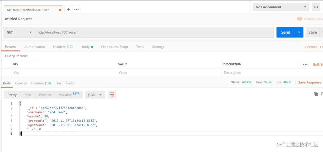
Task: Expand the No Environment selector
Action: coord(281,7)
